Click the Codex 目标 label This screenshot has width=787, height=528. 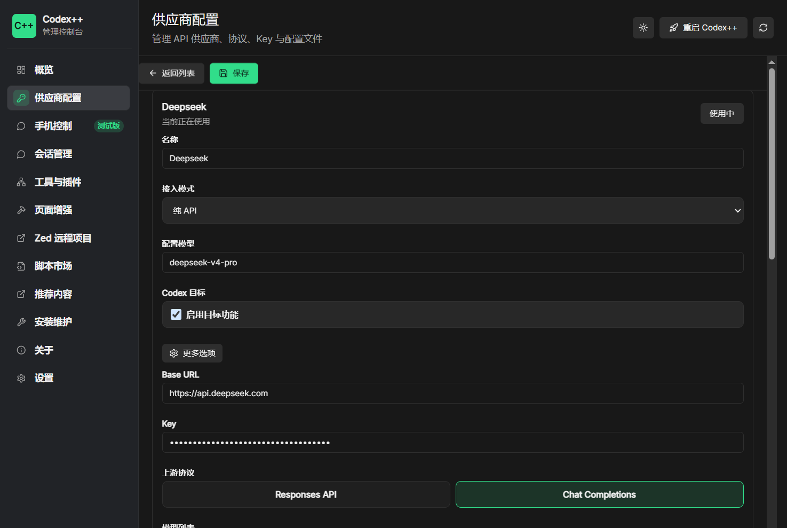point(184,293)
